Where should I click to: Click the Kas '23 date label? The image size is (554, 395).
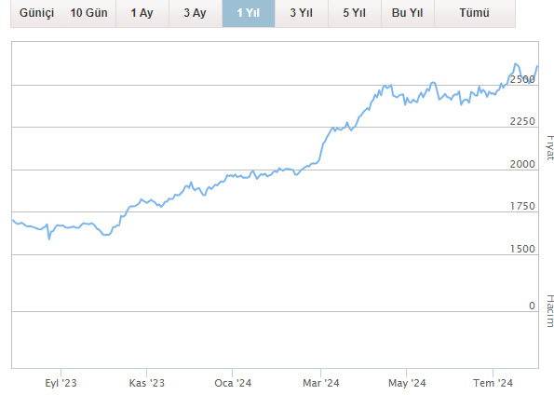[146, 383]
